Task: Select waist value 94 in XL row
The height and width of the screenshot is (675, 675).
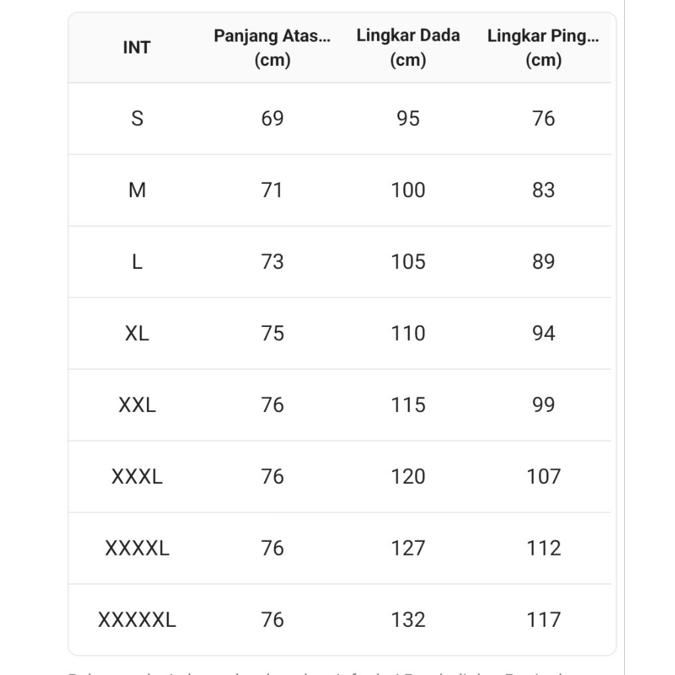Action: click(x=544, y=334)
